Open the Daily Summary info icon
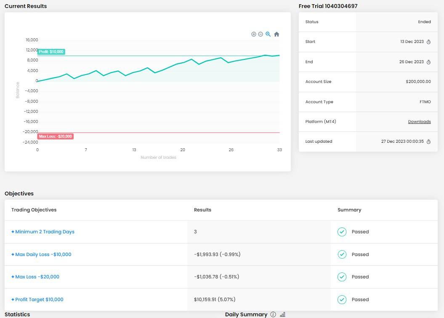 (273, 314)
